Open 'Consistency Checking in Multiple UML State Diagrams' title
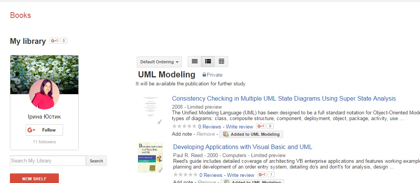 click(x=284, y=99)
